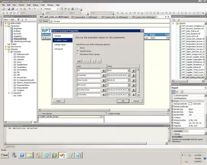Viewport: 207px width, 165px height.
Task: Open expression editor for the Prescreens label
Action: coord(104,85)
